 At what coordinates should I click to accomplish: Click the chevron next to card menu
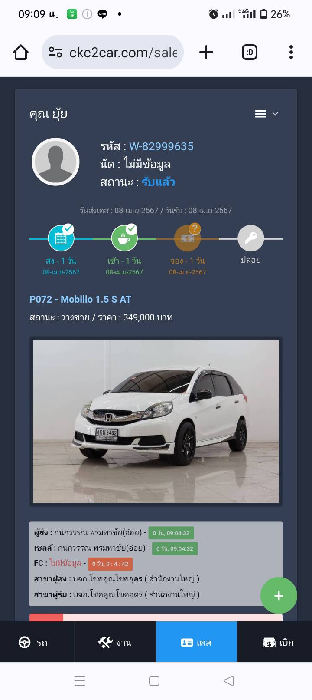pos(275,114)
